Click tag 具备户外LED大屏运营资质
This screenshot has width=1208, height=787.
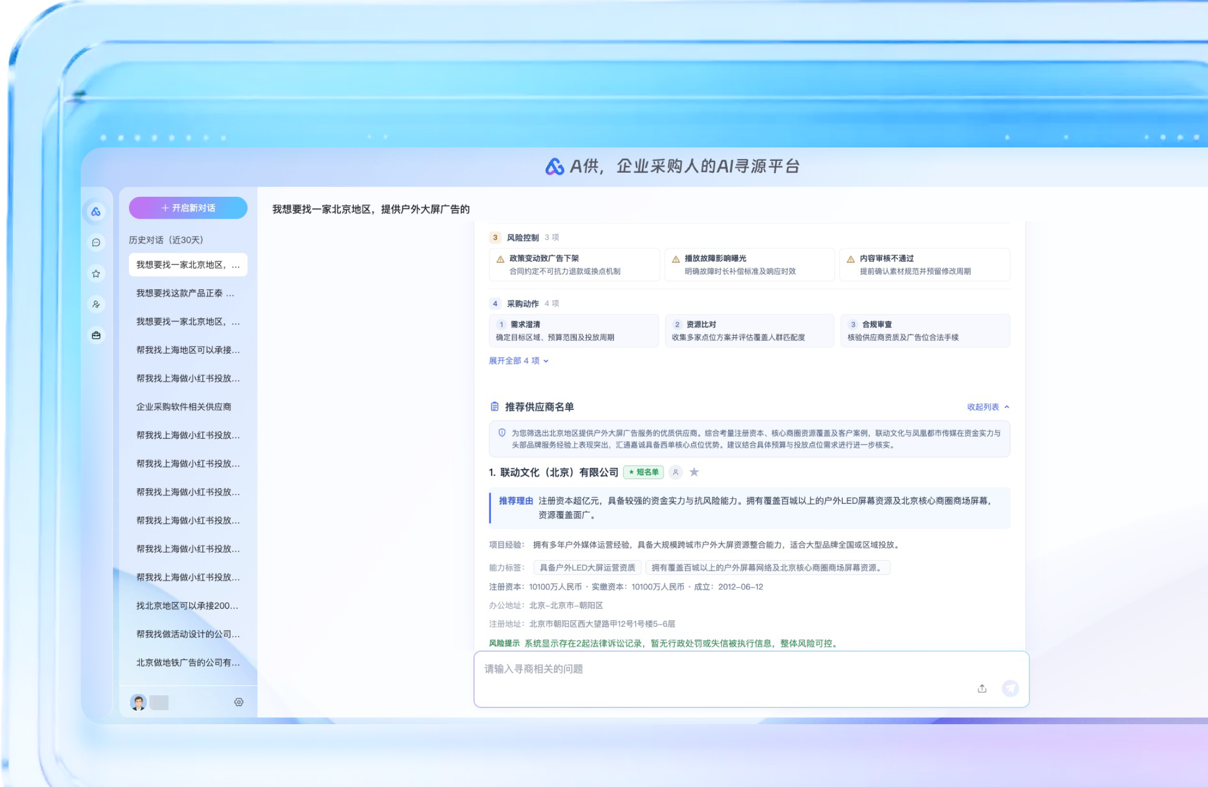(587, 568)
